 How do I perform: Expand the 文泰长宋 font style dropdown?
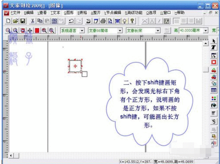pyautogui.click(x=158, y=30)
